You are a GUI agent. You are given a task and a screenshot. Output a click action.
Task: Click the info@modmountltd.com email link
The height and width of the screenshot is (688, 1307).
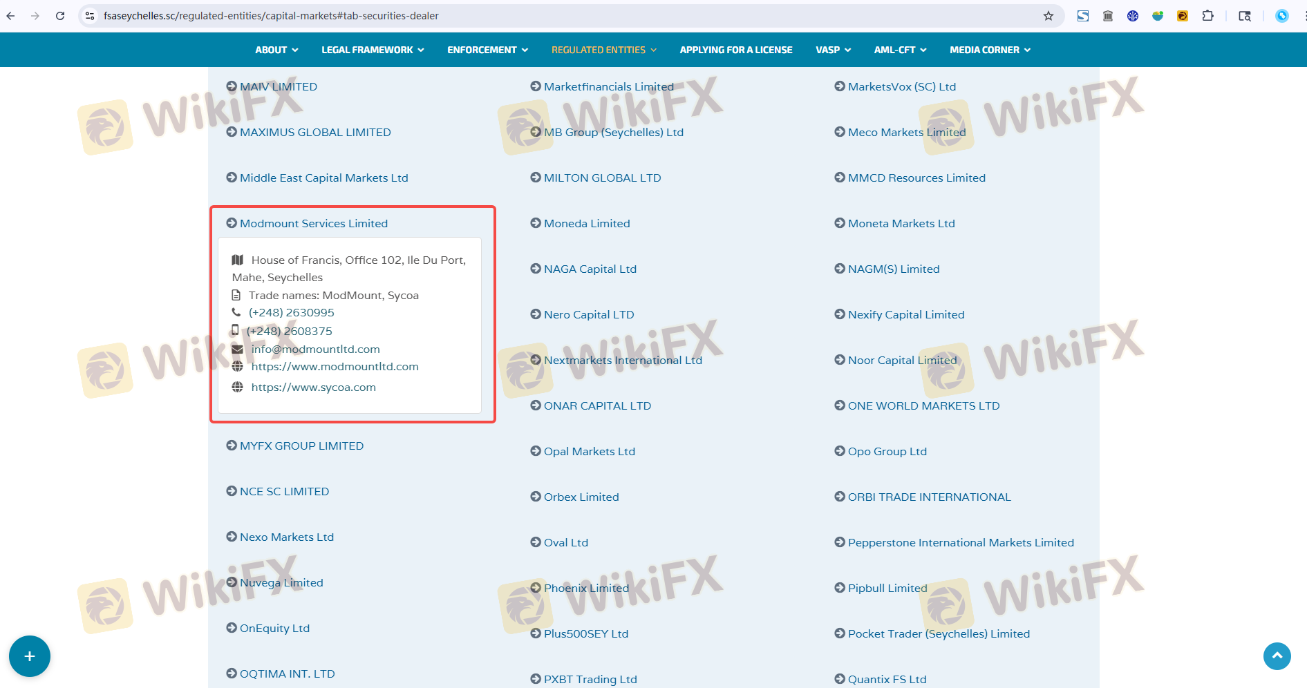(315, 350)
